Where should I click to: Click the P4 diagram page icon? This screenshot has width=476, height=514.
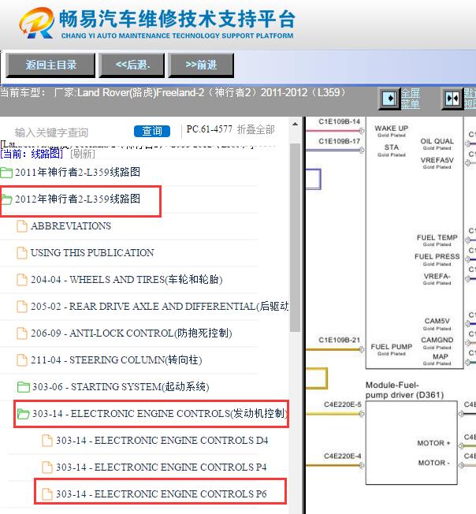point(47,467)
